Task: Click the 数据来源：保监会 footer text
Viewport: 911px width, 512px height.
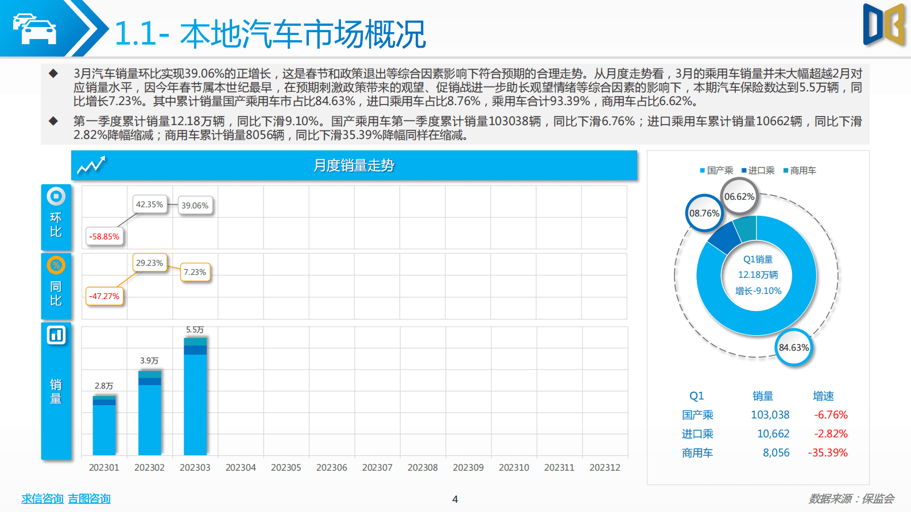Action: tap(852, 499)
